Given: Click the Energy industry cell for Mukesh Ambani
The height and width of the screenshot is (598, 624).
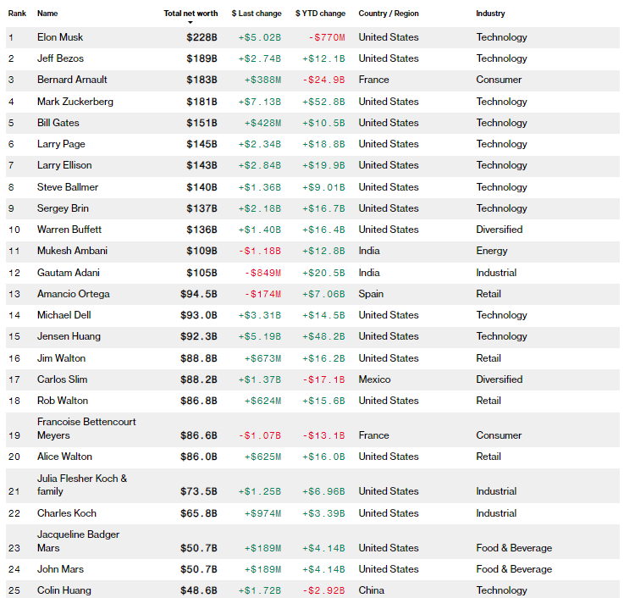Looking at the screenshot, I should click(x=491, y=251).
